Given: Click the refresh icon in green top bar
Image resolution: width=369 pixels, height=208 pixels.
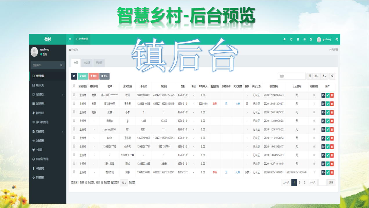Looking at the screenshot, I should point(291,39).
